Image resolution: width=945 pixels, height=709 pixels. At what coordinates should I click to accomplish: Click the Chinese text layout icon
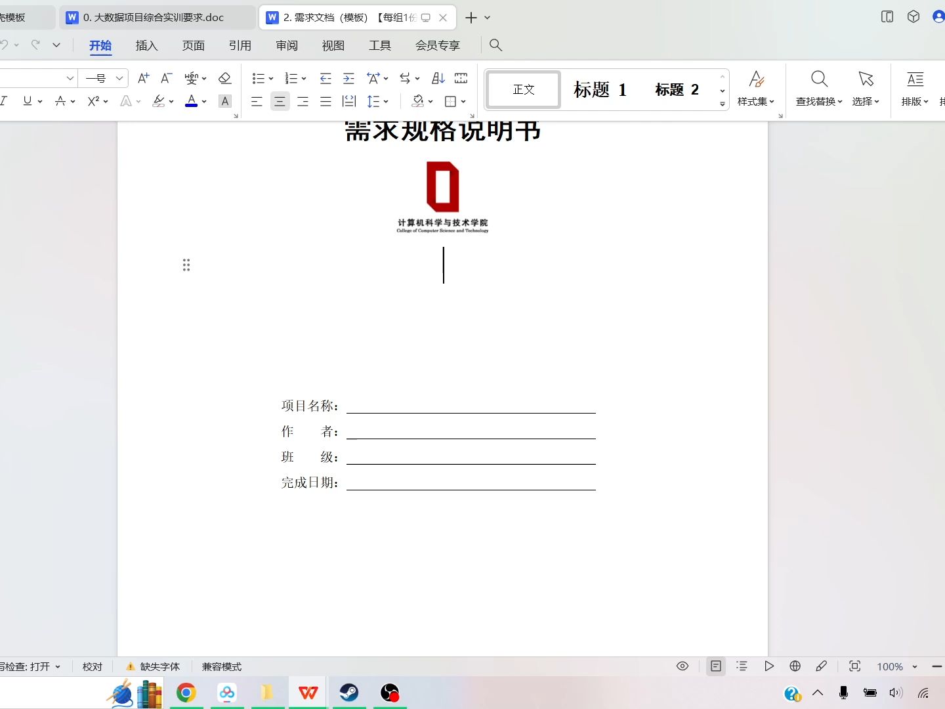pyautogui.click(x=373, y=79)
